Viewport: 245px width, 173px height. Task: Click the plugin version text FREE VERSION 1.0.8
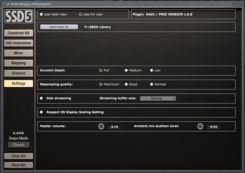coord(176,14)
